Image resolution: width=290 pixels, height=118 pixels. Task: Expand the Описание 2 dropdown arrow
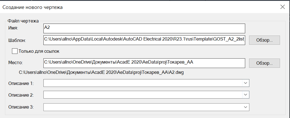245,95
